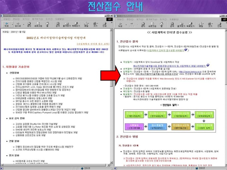The width and height of the screenshot is (227, 170).
Task: Click scroll-down arrow of left window scrollbar
Action: (x=111, y=162)
